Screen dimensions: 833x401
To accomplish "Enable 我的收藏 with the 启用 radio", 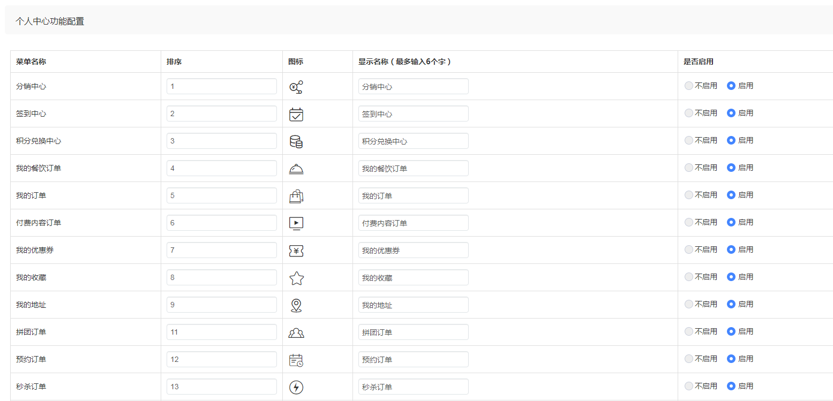I will point(731,277).
